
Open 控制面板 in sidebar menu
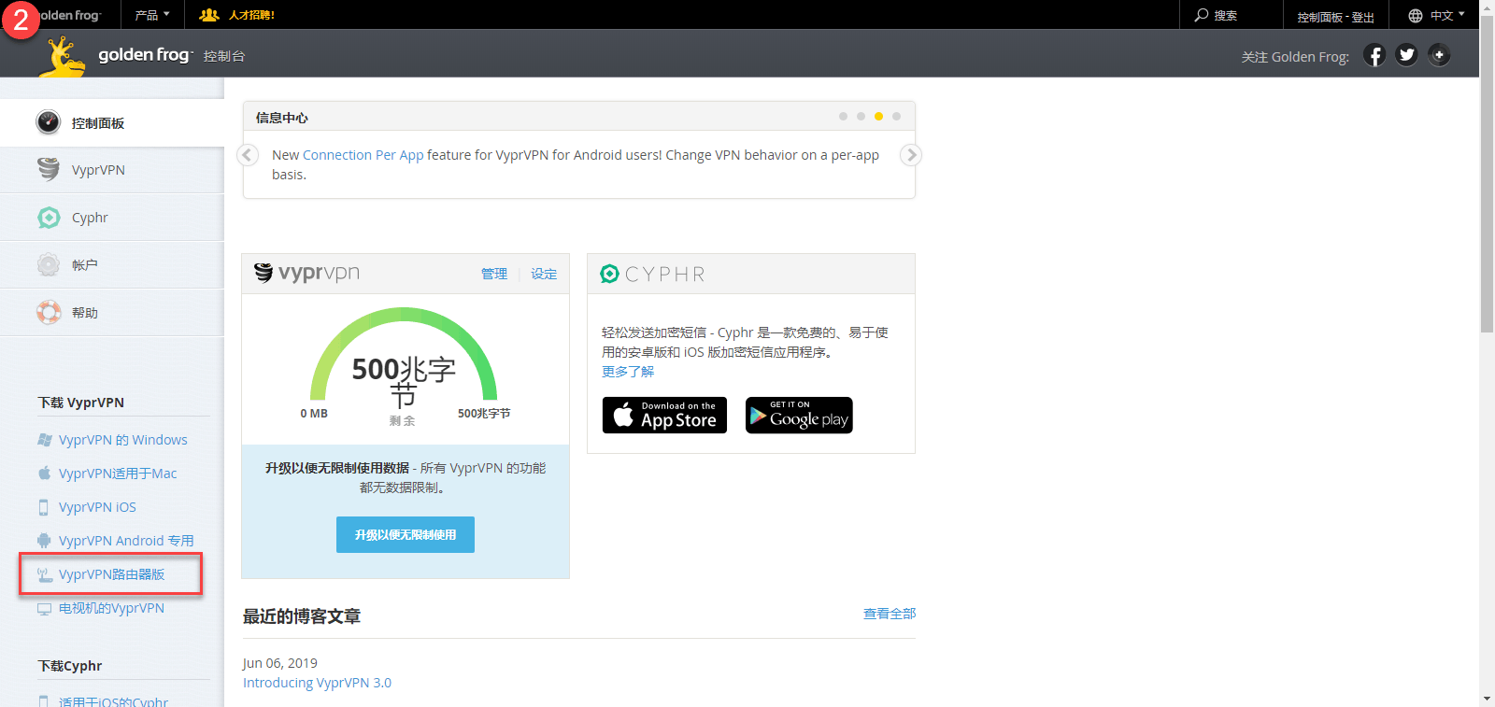[112, 122]
